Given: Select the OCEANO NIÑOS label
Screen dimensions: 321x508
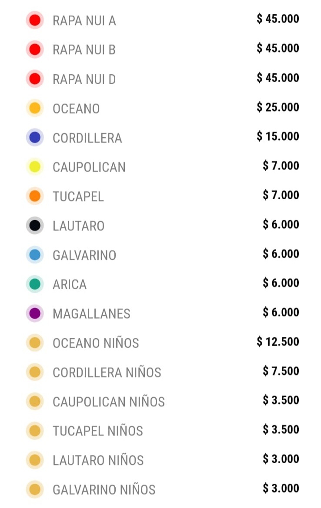Looking at the screenshot, I should [96, 343].
